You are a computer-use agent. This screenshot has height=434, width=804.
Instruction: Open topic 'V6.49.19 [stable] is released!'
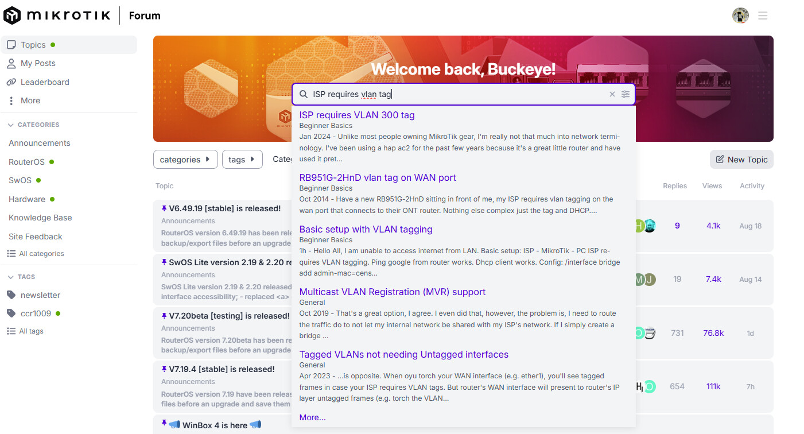pos(224,208)
